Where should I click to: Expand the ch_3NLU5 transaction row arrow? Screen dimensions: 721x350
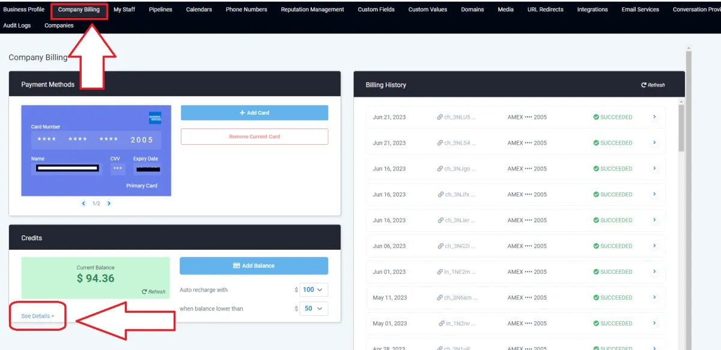tap(654, 117)
